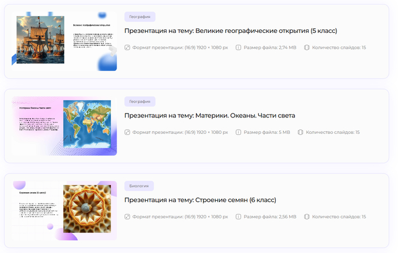Click file size icon beside 2,74 MB
Viewport: 398px width, 253px height.
tap(238, 48)
